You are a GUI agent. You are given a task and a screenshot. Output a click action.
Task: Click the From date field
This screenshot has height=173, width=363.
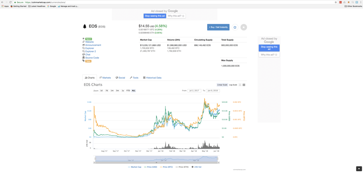point(194,91)
